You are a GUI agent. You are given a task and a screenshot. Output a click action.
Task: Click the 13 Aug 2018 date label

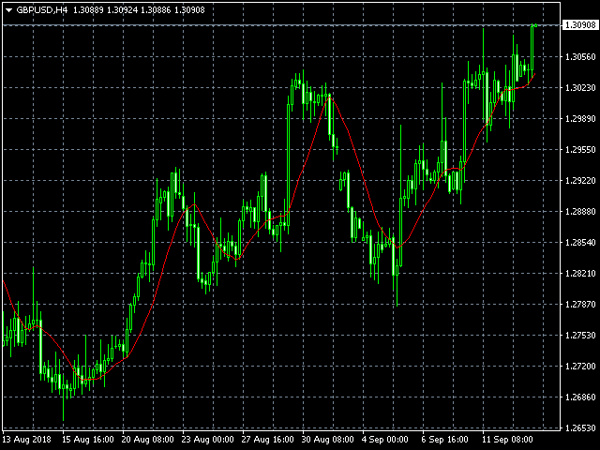(x=27, y=440)
